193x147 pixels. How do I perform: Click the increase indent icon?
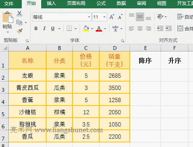pos(169,29)
